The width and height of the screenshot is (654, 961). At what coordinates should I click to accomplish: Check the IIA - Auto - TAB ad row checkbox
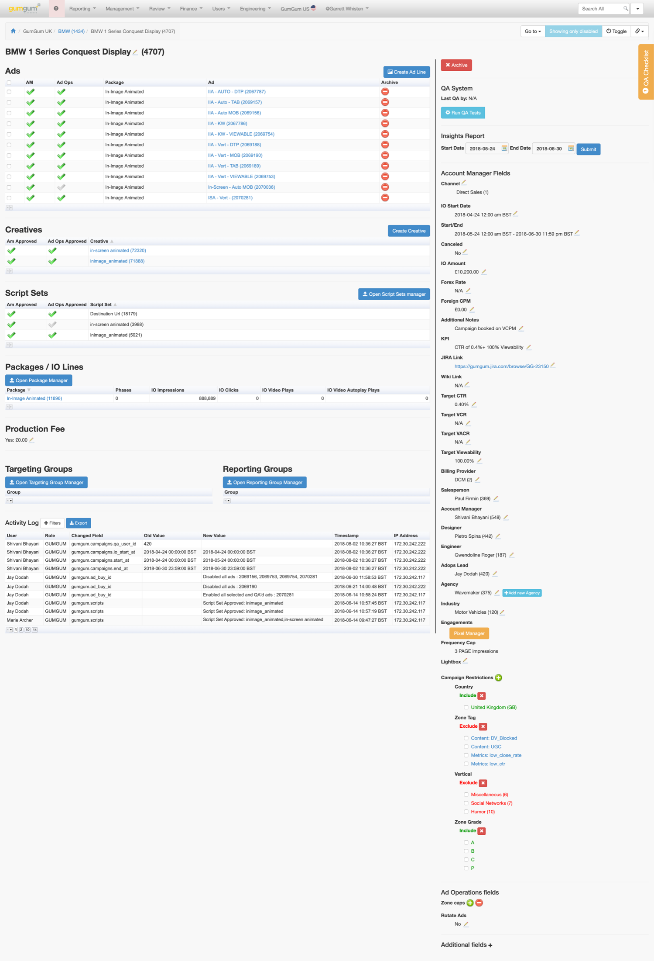[x=9, y=102]
